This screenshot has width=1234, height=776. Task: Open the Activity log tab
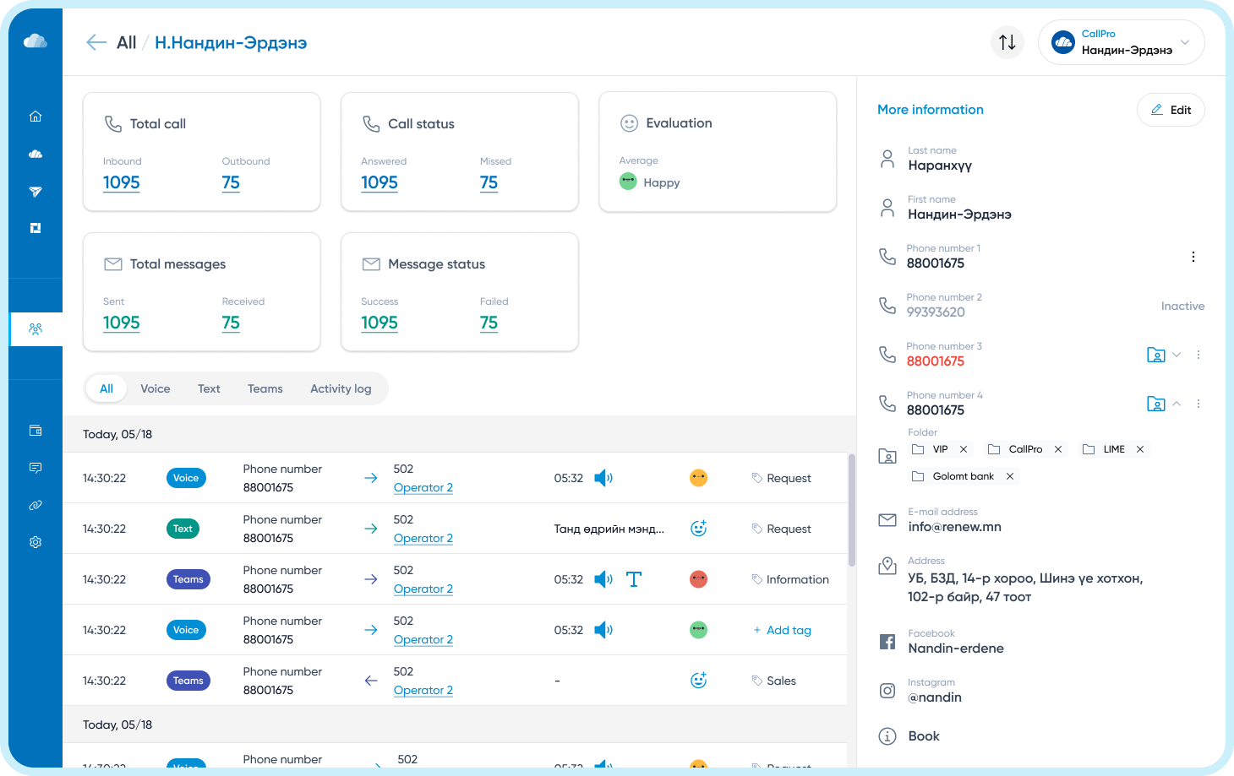click(341, 388)
